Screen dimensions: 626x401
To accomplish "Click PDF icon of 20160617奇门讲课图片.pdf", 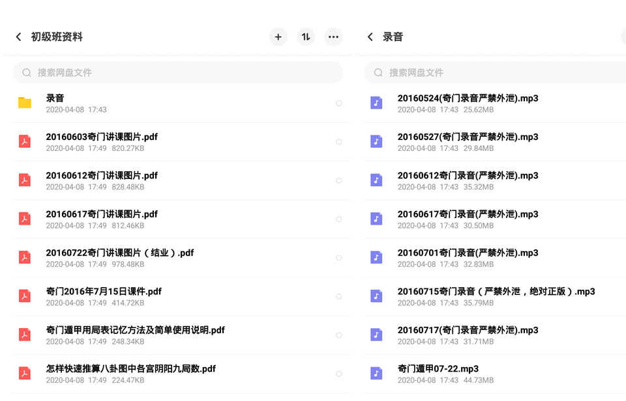I will pyautogui.click(x=25, y=219).
